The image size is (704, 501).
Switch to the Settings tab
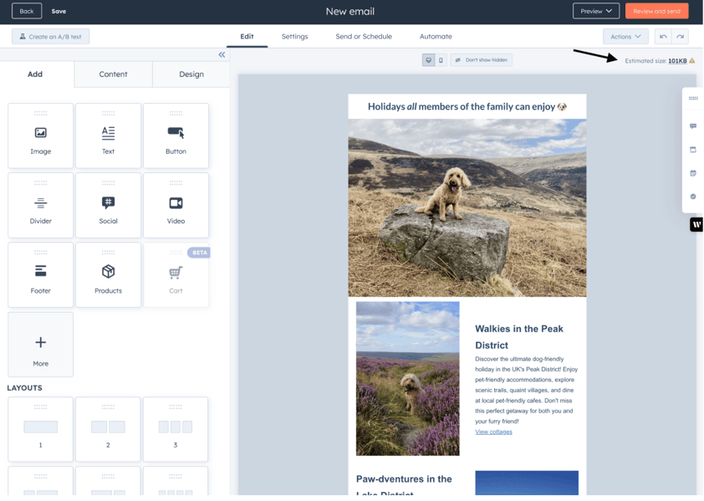pyautogui.click(x=294, y=37)
